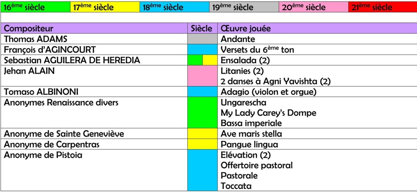Screen dimensions: 417x192
Task: Select the yellow 17ème siècle legend cell
Action: [x=105, y=7]
